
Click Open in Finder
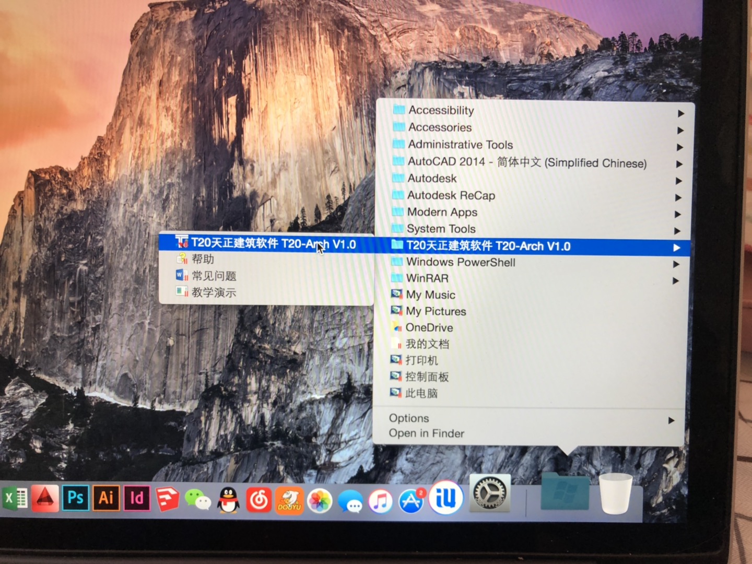[x=529, y=433]
